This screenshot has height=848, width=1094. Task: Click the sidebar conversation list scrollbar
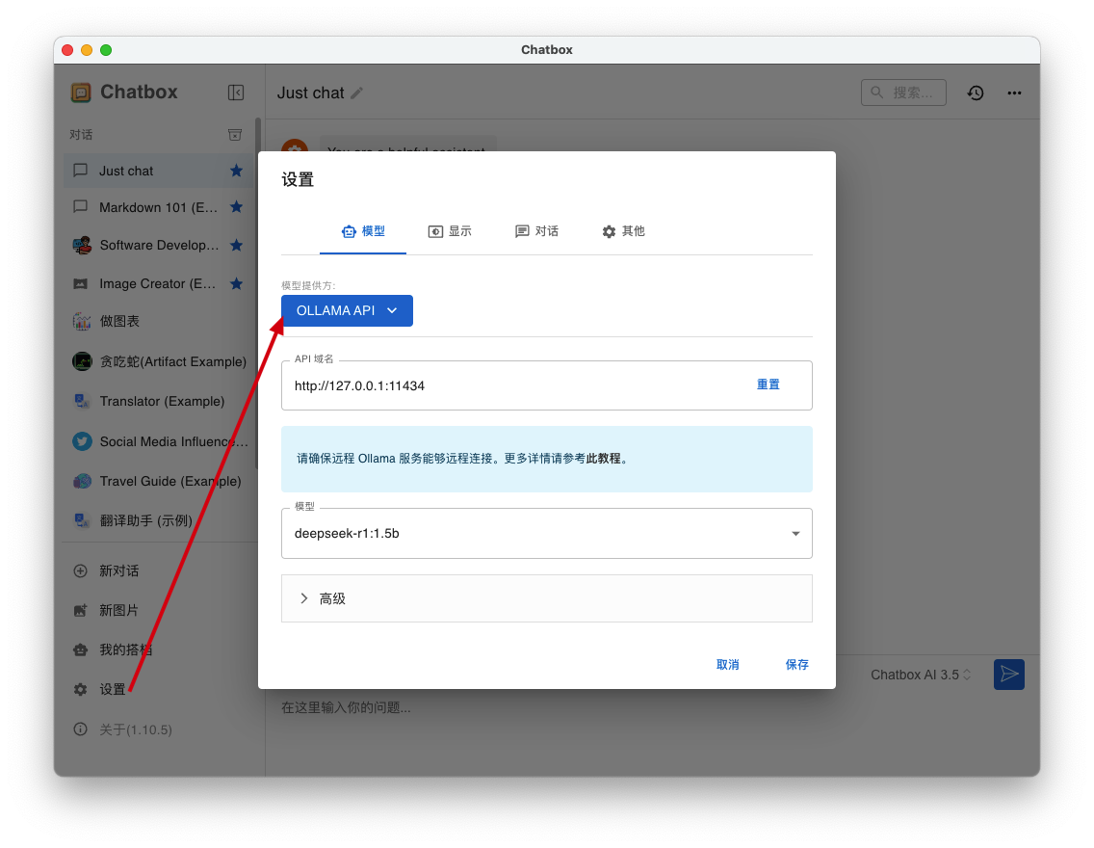[x=258, y=293]
